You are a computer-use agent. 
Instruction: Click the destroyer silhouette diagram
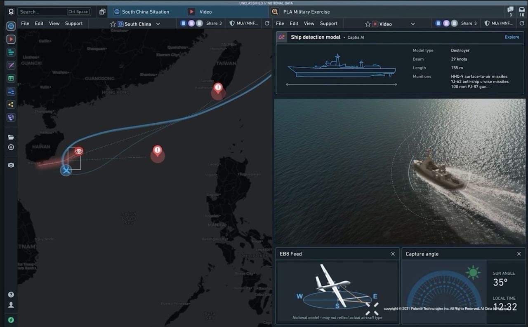click(x=342, y=66)
